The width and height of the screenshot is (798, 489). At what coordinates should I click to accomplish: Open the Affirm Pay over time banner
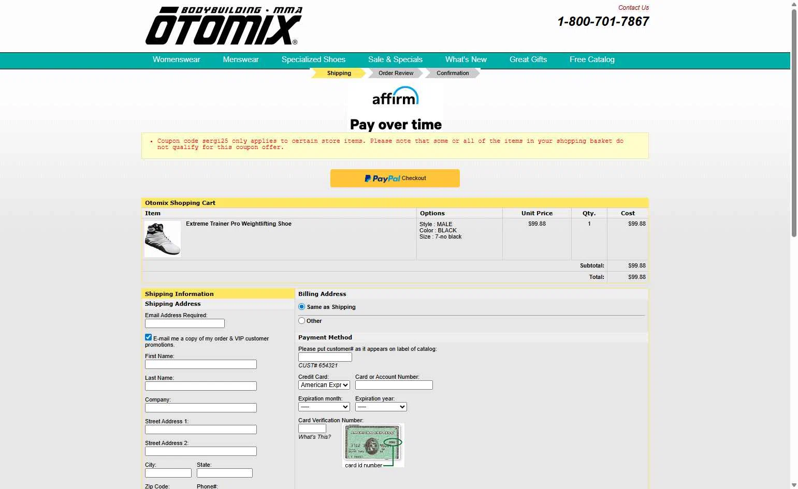395,108
